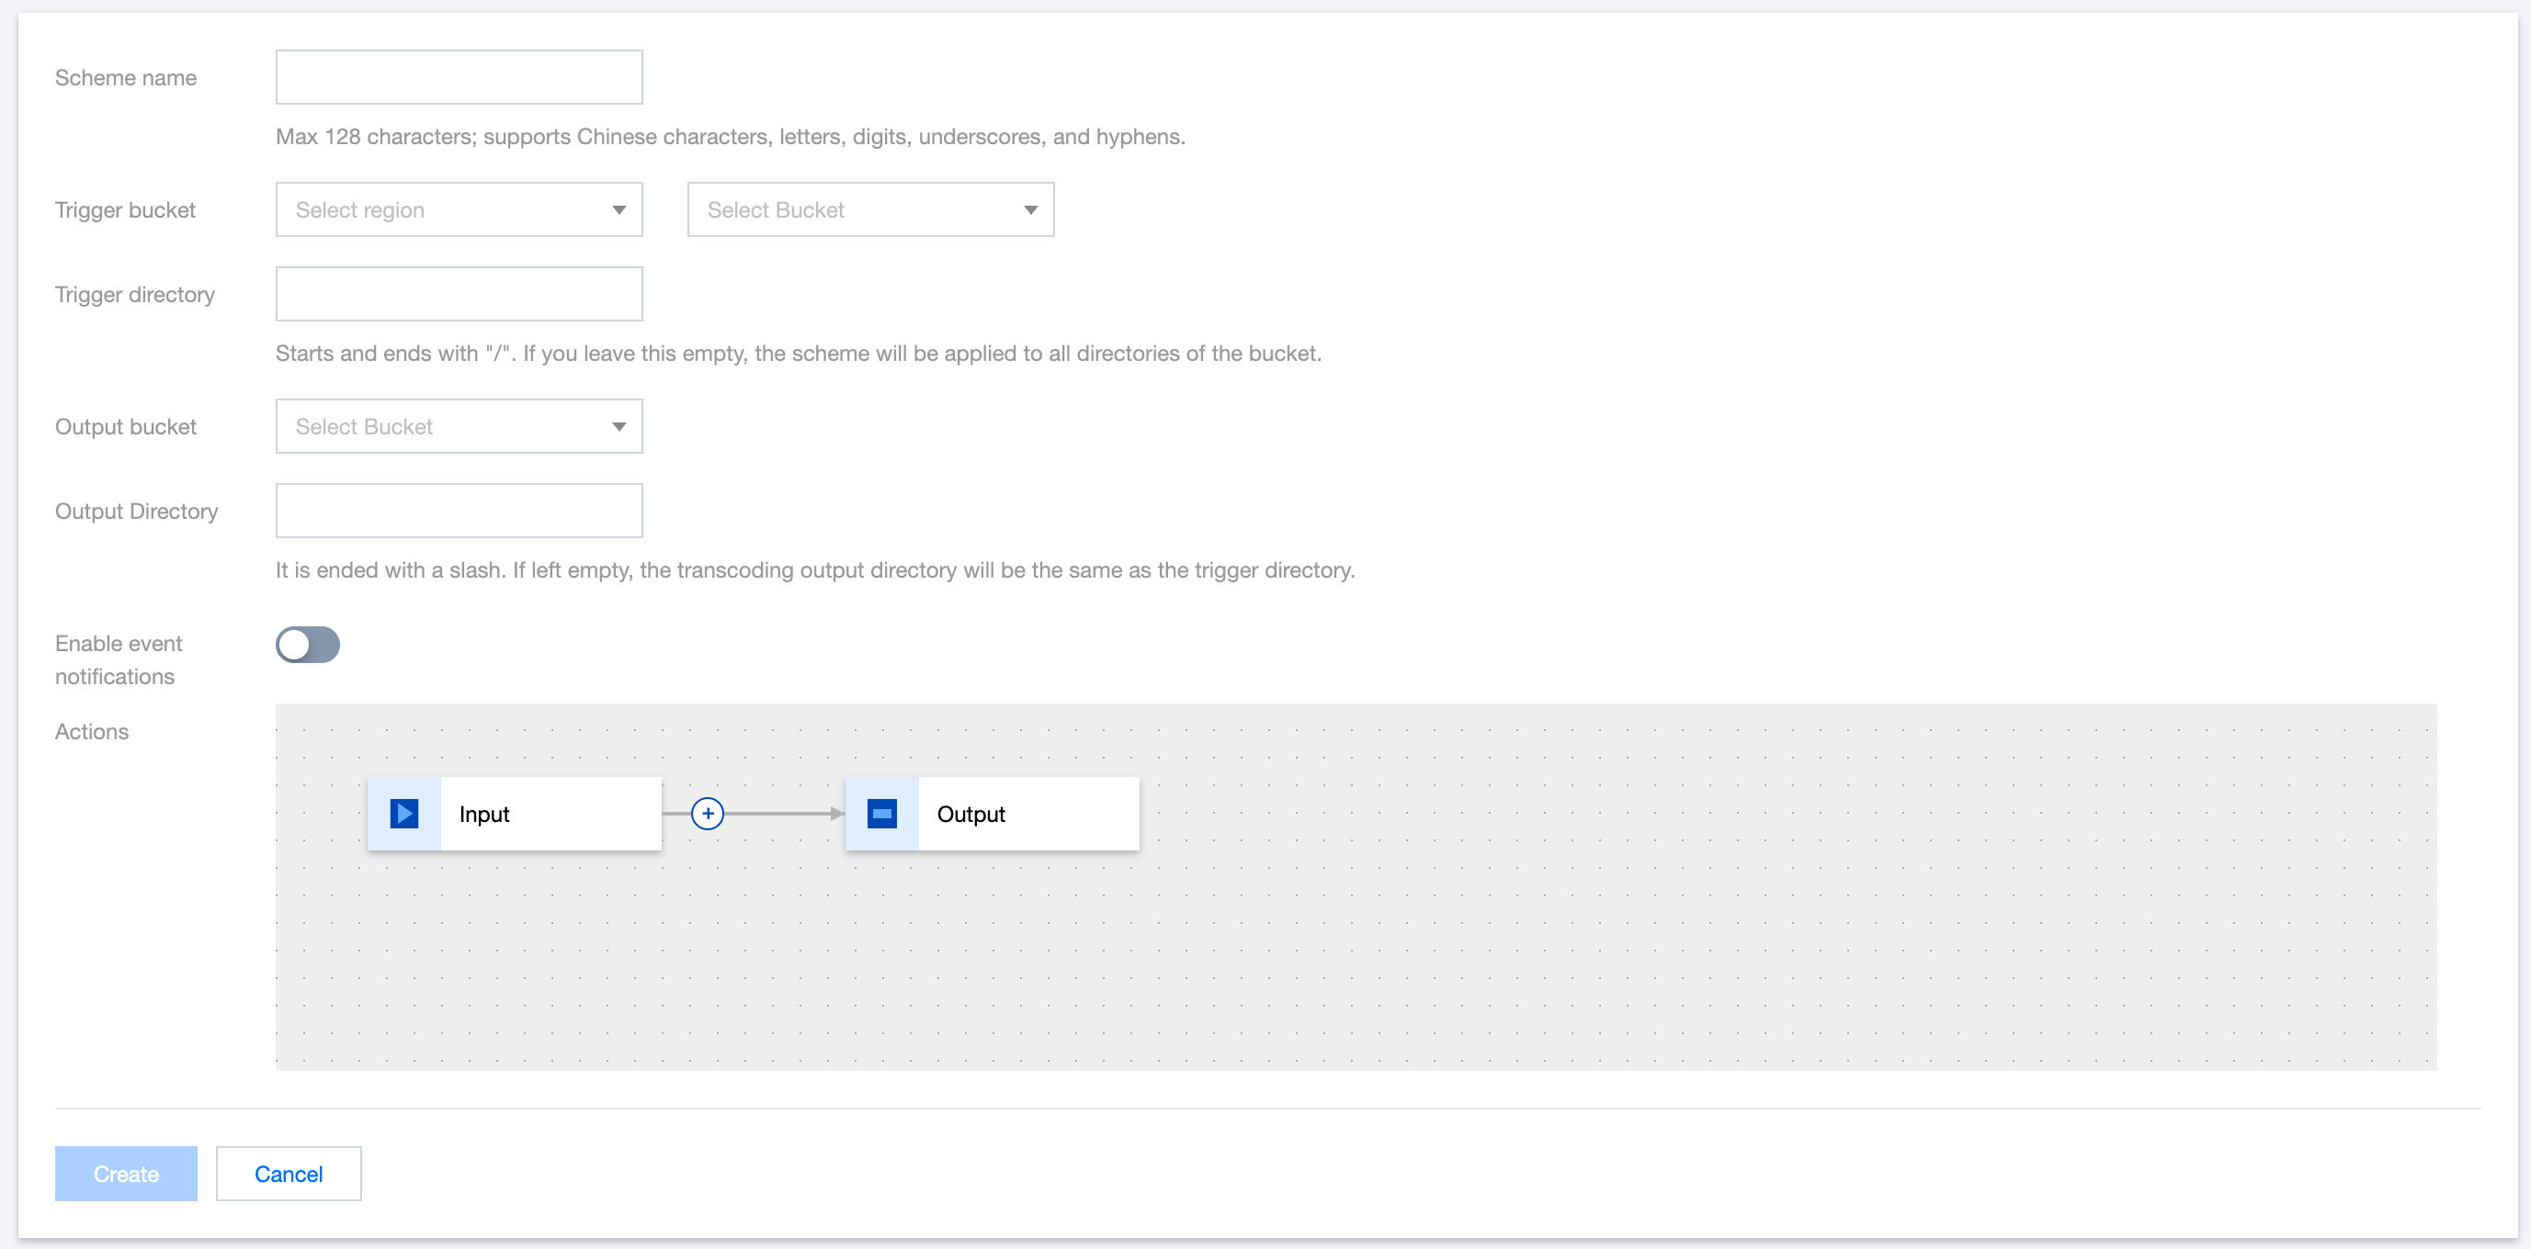Click the blue Output node icon
Viewport: 2531px width, 1249px height.
coord(881,813)
